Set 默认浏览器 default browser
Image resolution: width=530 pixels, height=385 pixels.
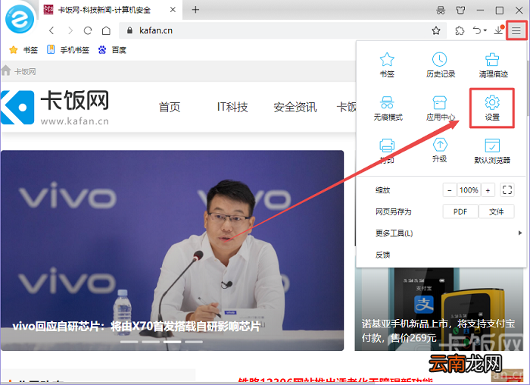(x=492, y=152)
